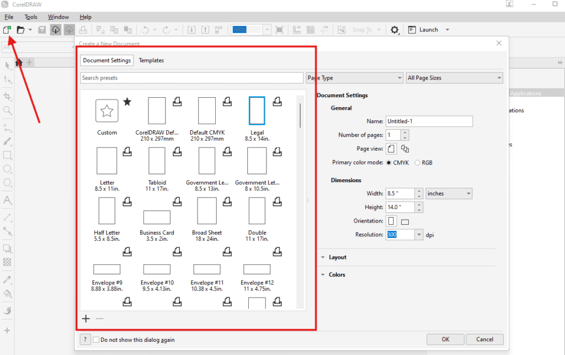Open the Tools menu
The width and height of the screenshot is (565, 355).
coord(30,17)
